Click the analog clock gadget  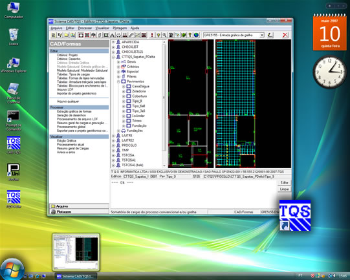pos(330,72)
